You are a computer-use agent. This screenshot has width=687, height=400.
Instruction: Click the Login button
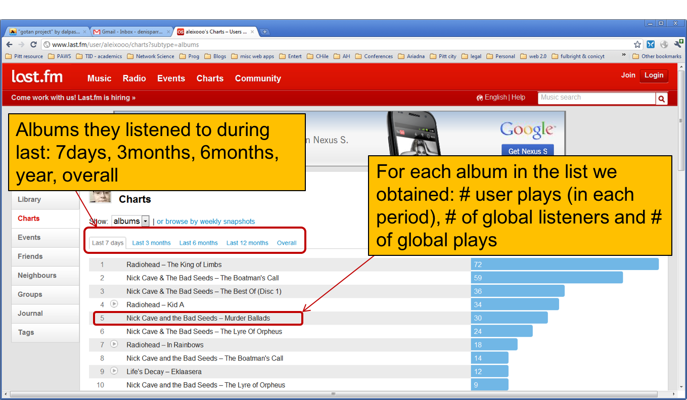click(x=654, y=75)
